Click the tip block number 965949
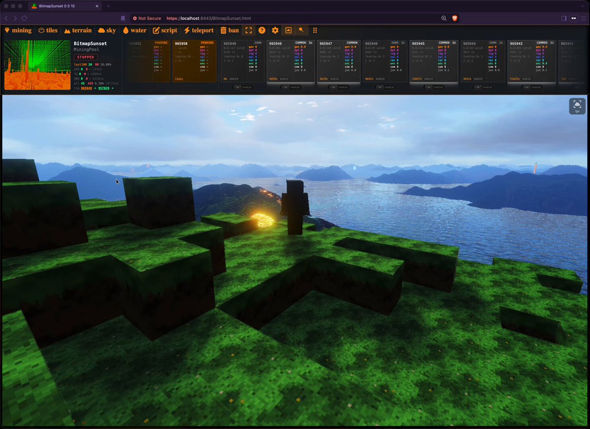Viewport: 590px width, 429px height. pos(87,88)
